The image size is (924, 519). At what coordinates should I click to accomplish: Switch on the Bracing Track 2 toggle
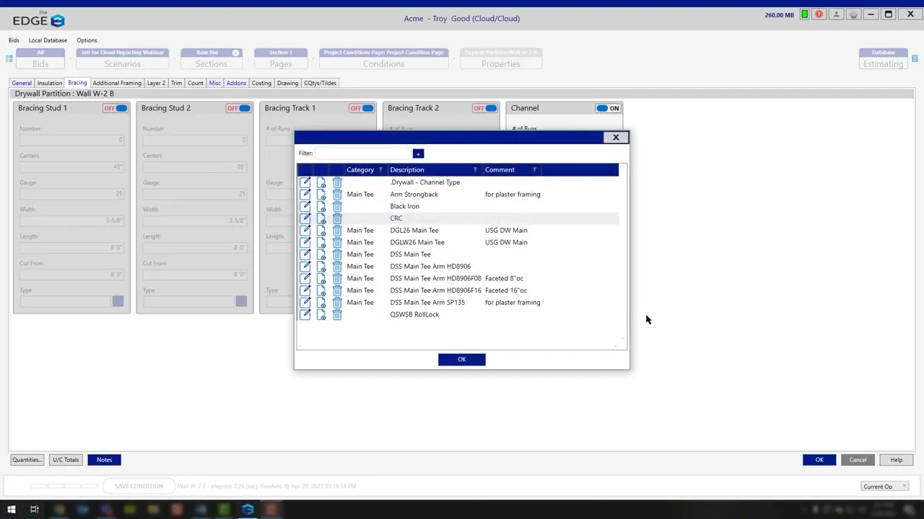pos(484,108)
